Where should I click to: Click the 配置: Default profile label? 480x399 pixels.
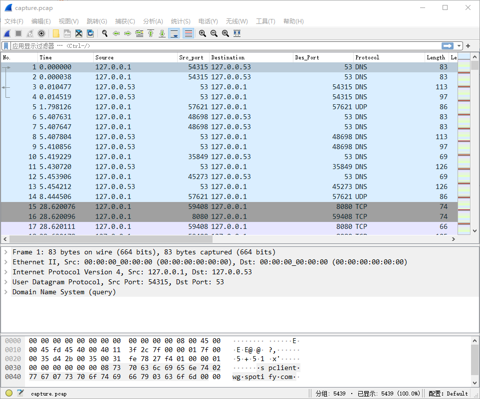448,394
